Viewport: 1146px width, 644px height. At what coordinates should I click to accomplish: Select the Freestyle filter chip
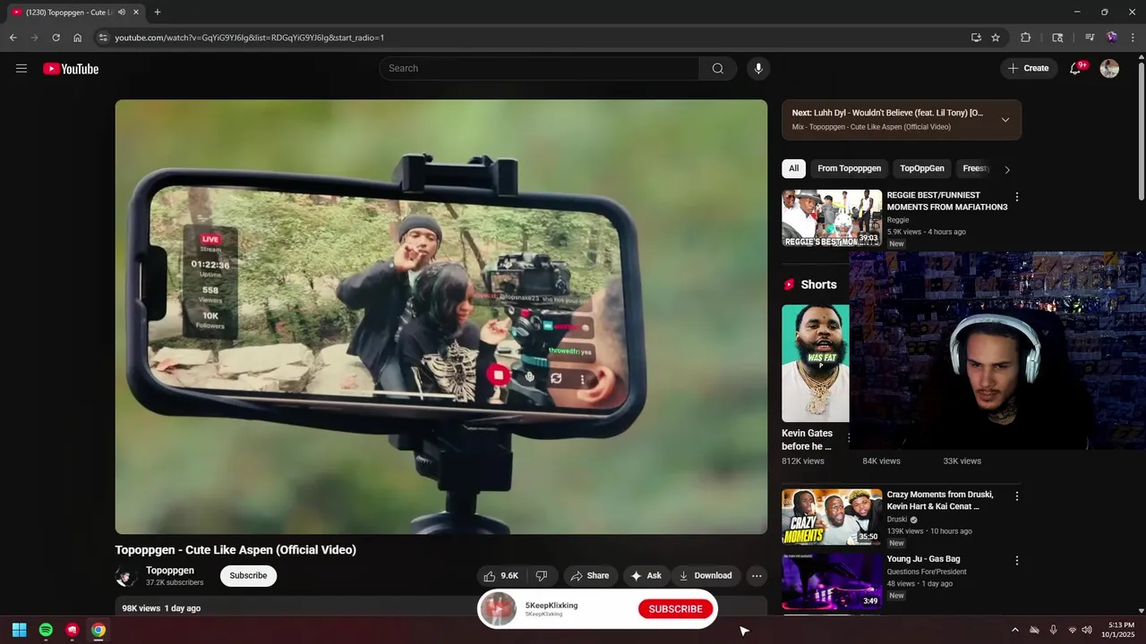[x=975, y=168]
